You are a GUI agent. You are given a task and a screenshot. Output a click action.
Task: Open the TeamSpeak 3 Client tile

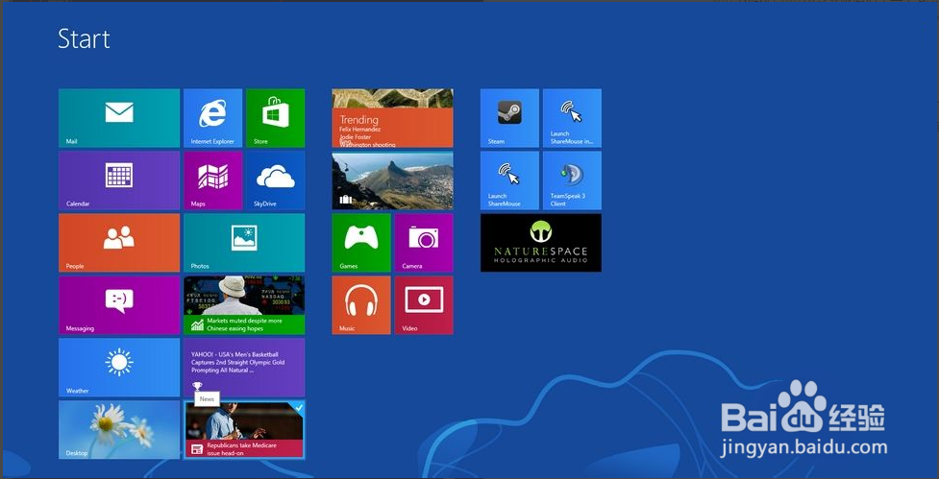click(572, 180)
